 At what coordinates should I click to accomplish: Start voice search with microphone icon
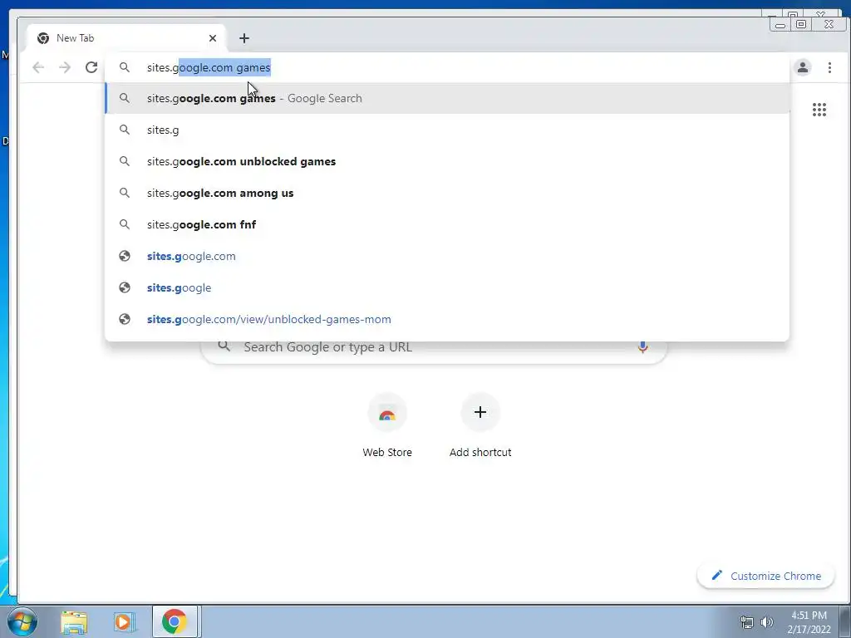click(642, 347)
